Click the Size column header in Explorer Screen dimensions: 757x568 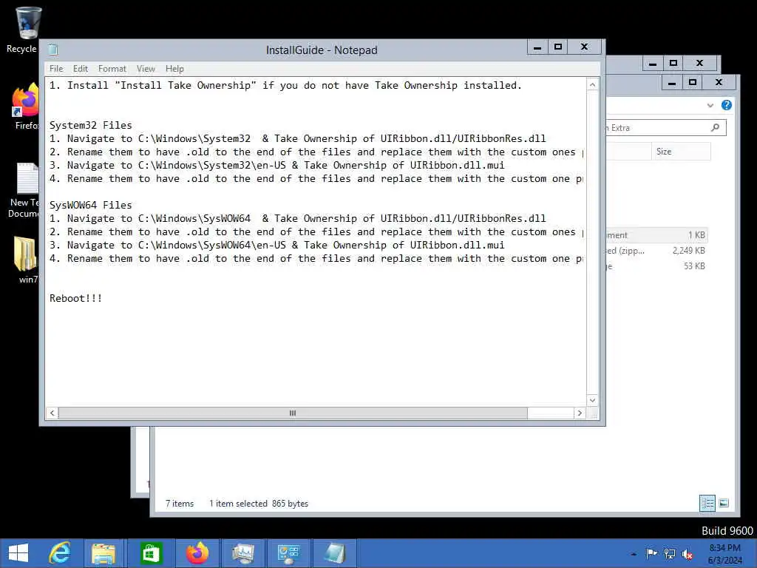(681, 152)
